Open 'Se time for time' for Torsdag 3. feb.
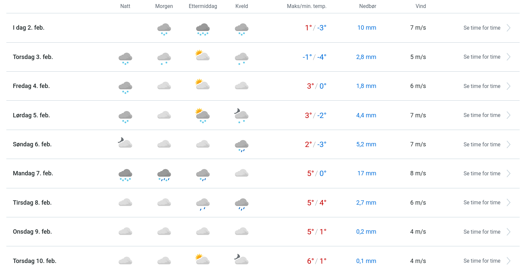Viewport: 526px width, 275px height. tap(482, 57)
